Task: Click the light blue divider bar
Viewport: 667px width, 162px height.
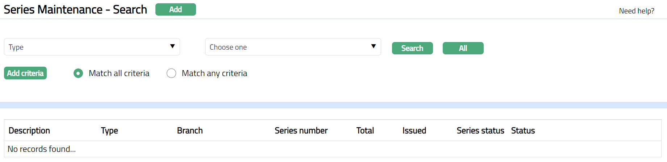Action: [x=333, y=105]
